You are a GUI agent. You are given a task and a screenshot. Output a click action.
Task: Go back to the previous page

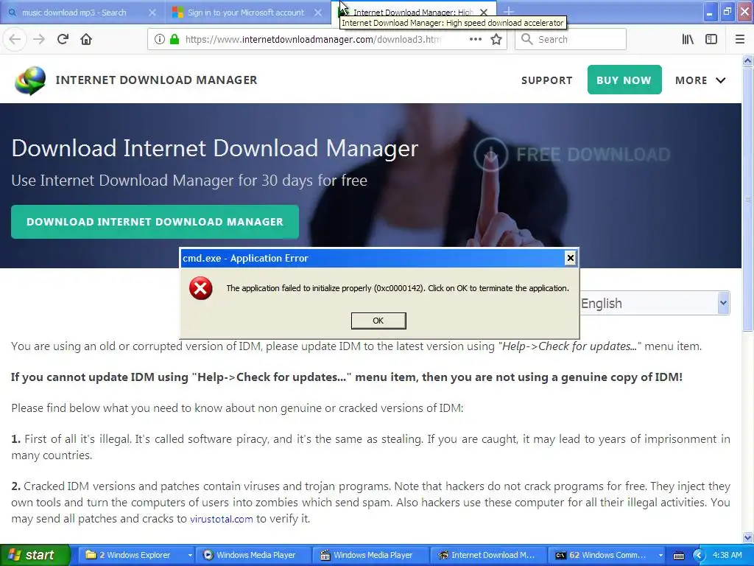pos(15,39)
